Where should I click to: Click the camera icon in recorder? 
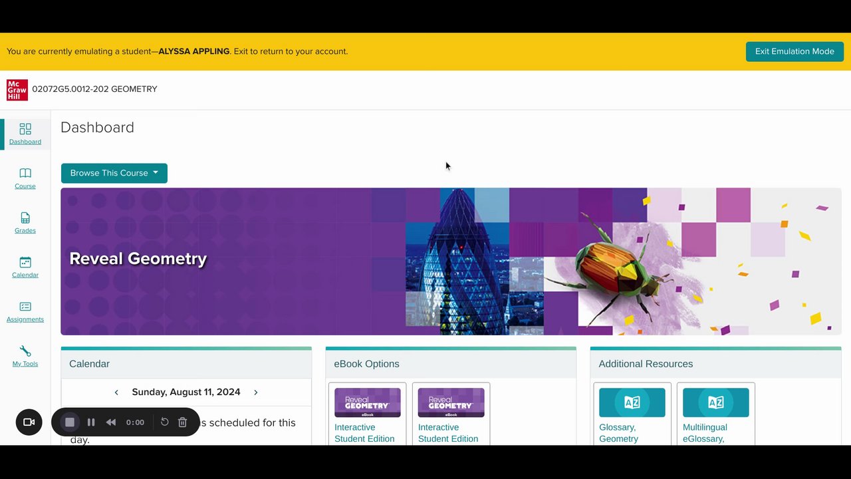click(x=29, y=422)
